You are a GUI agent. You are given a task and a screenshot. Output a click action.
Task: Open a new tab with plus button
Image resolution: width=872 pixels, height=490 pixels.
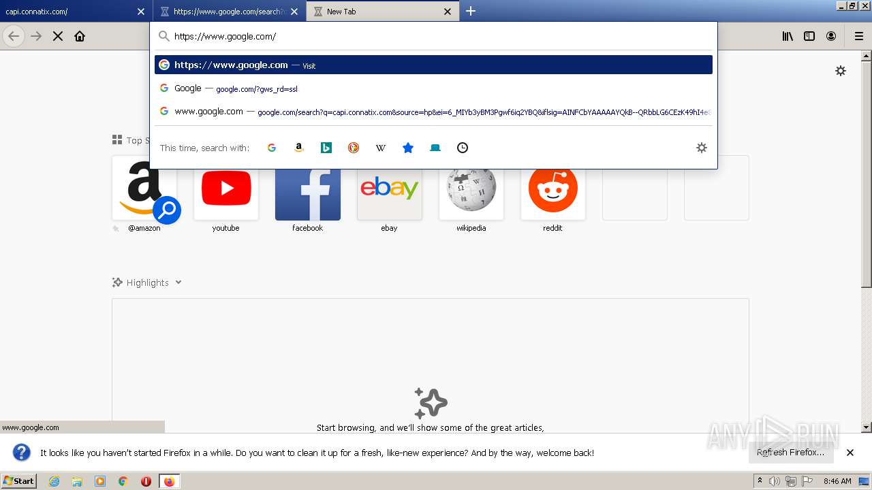[x=471, y=11]
